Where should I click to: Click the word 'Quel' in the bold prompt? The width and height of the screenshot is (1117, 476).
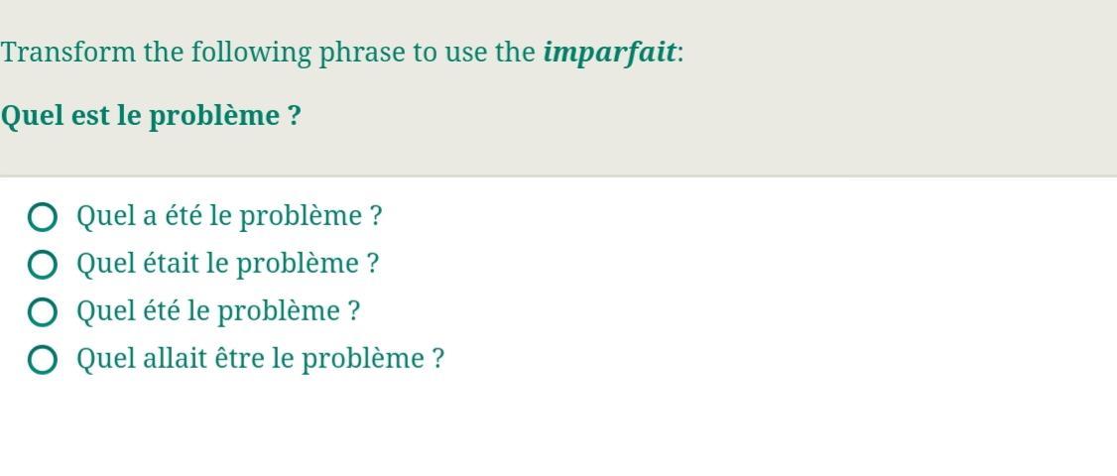(x=32, y=117)
